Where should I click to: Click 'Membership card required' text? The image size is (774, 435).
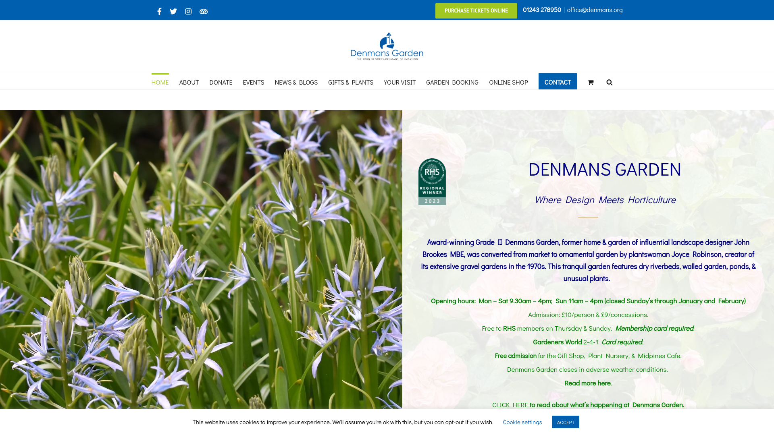[654, 328]
